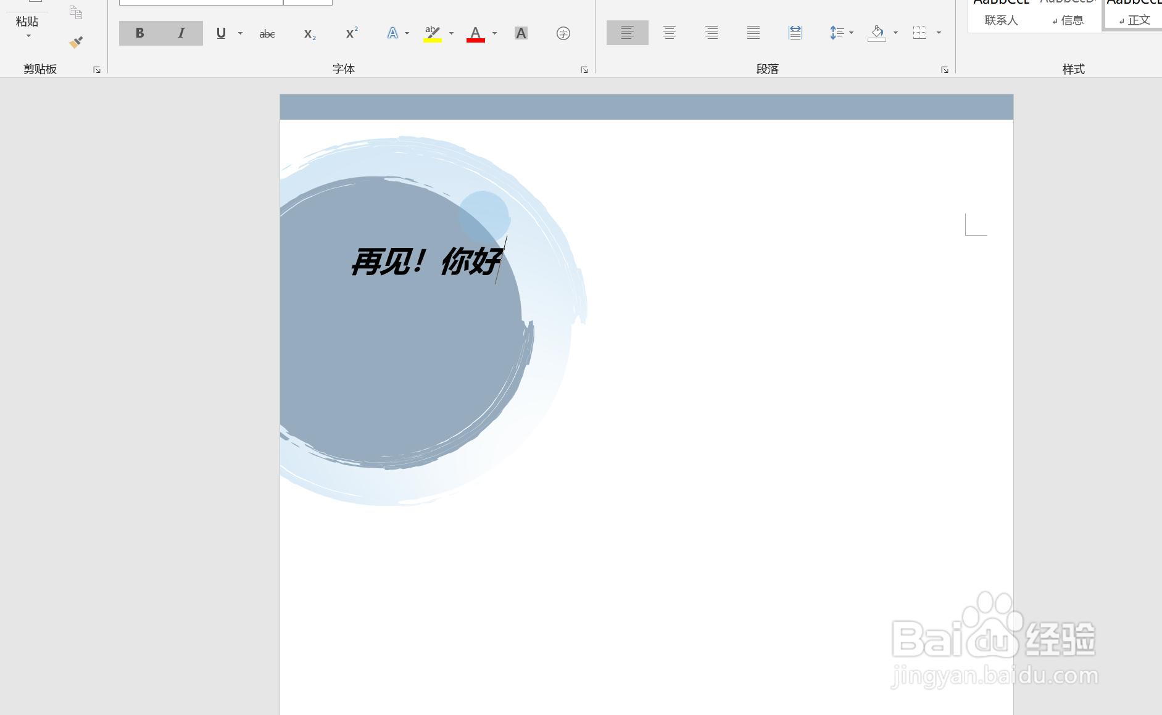Justify the paragraph text
The height and width of the screenshot is (715, 1162).
coord(753,33)
